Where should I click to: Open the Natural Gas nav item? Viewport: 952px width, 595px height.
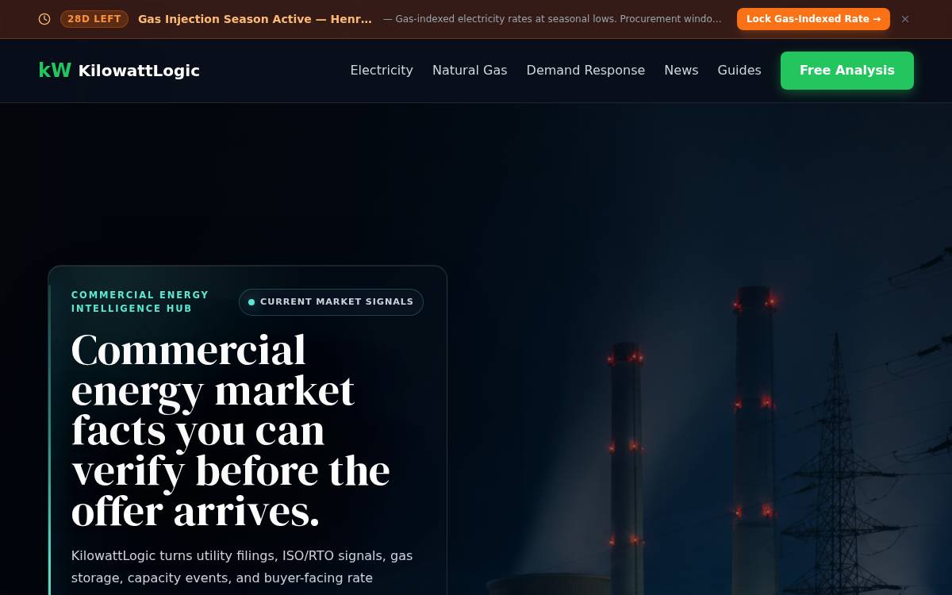(x=470, y=71)
